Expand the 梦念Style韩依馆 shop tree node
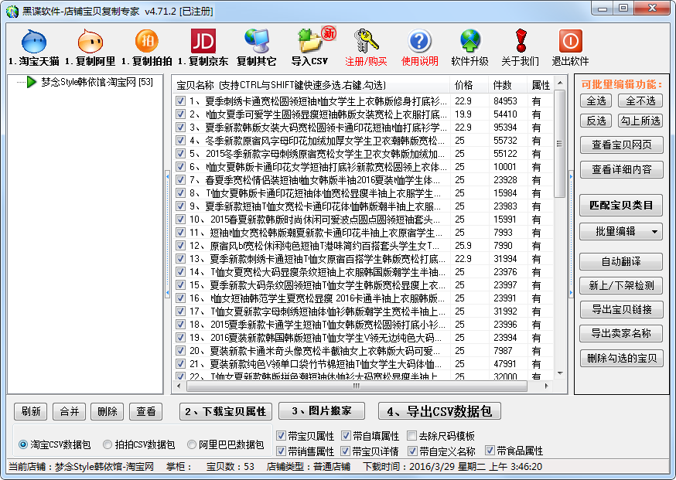This screenshot has height=480, width=676. 32,82
